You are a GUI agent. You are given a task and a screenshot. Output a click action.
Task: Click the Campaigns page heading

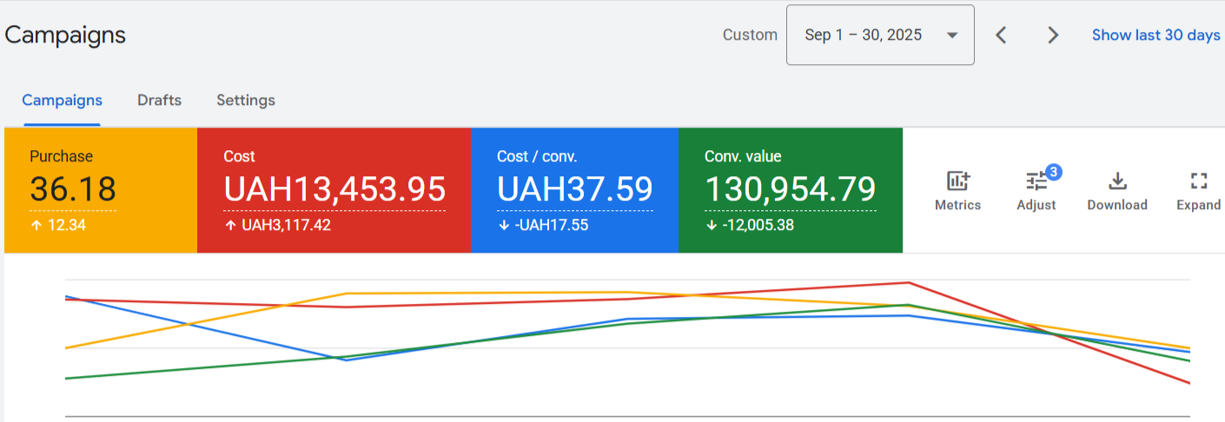coord(65,36)
